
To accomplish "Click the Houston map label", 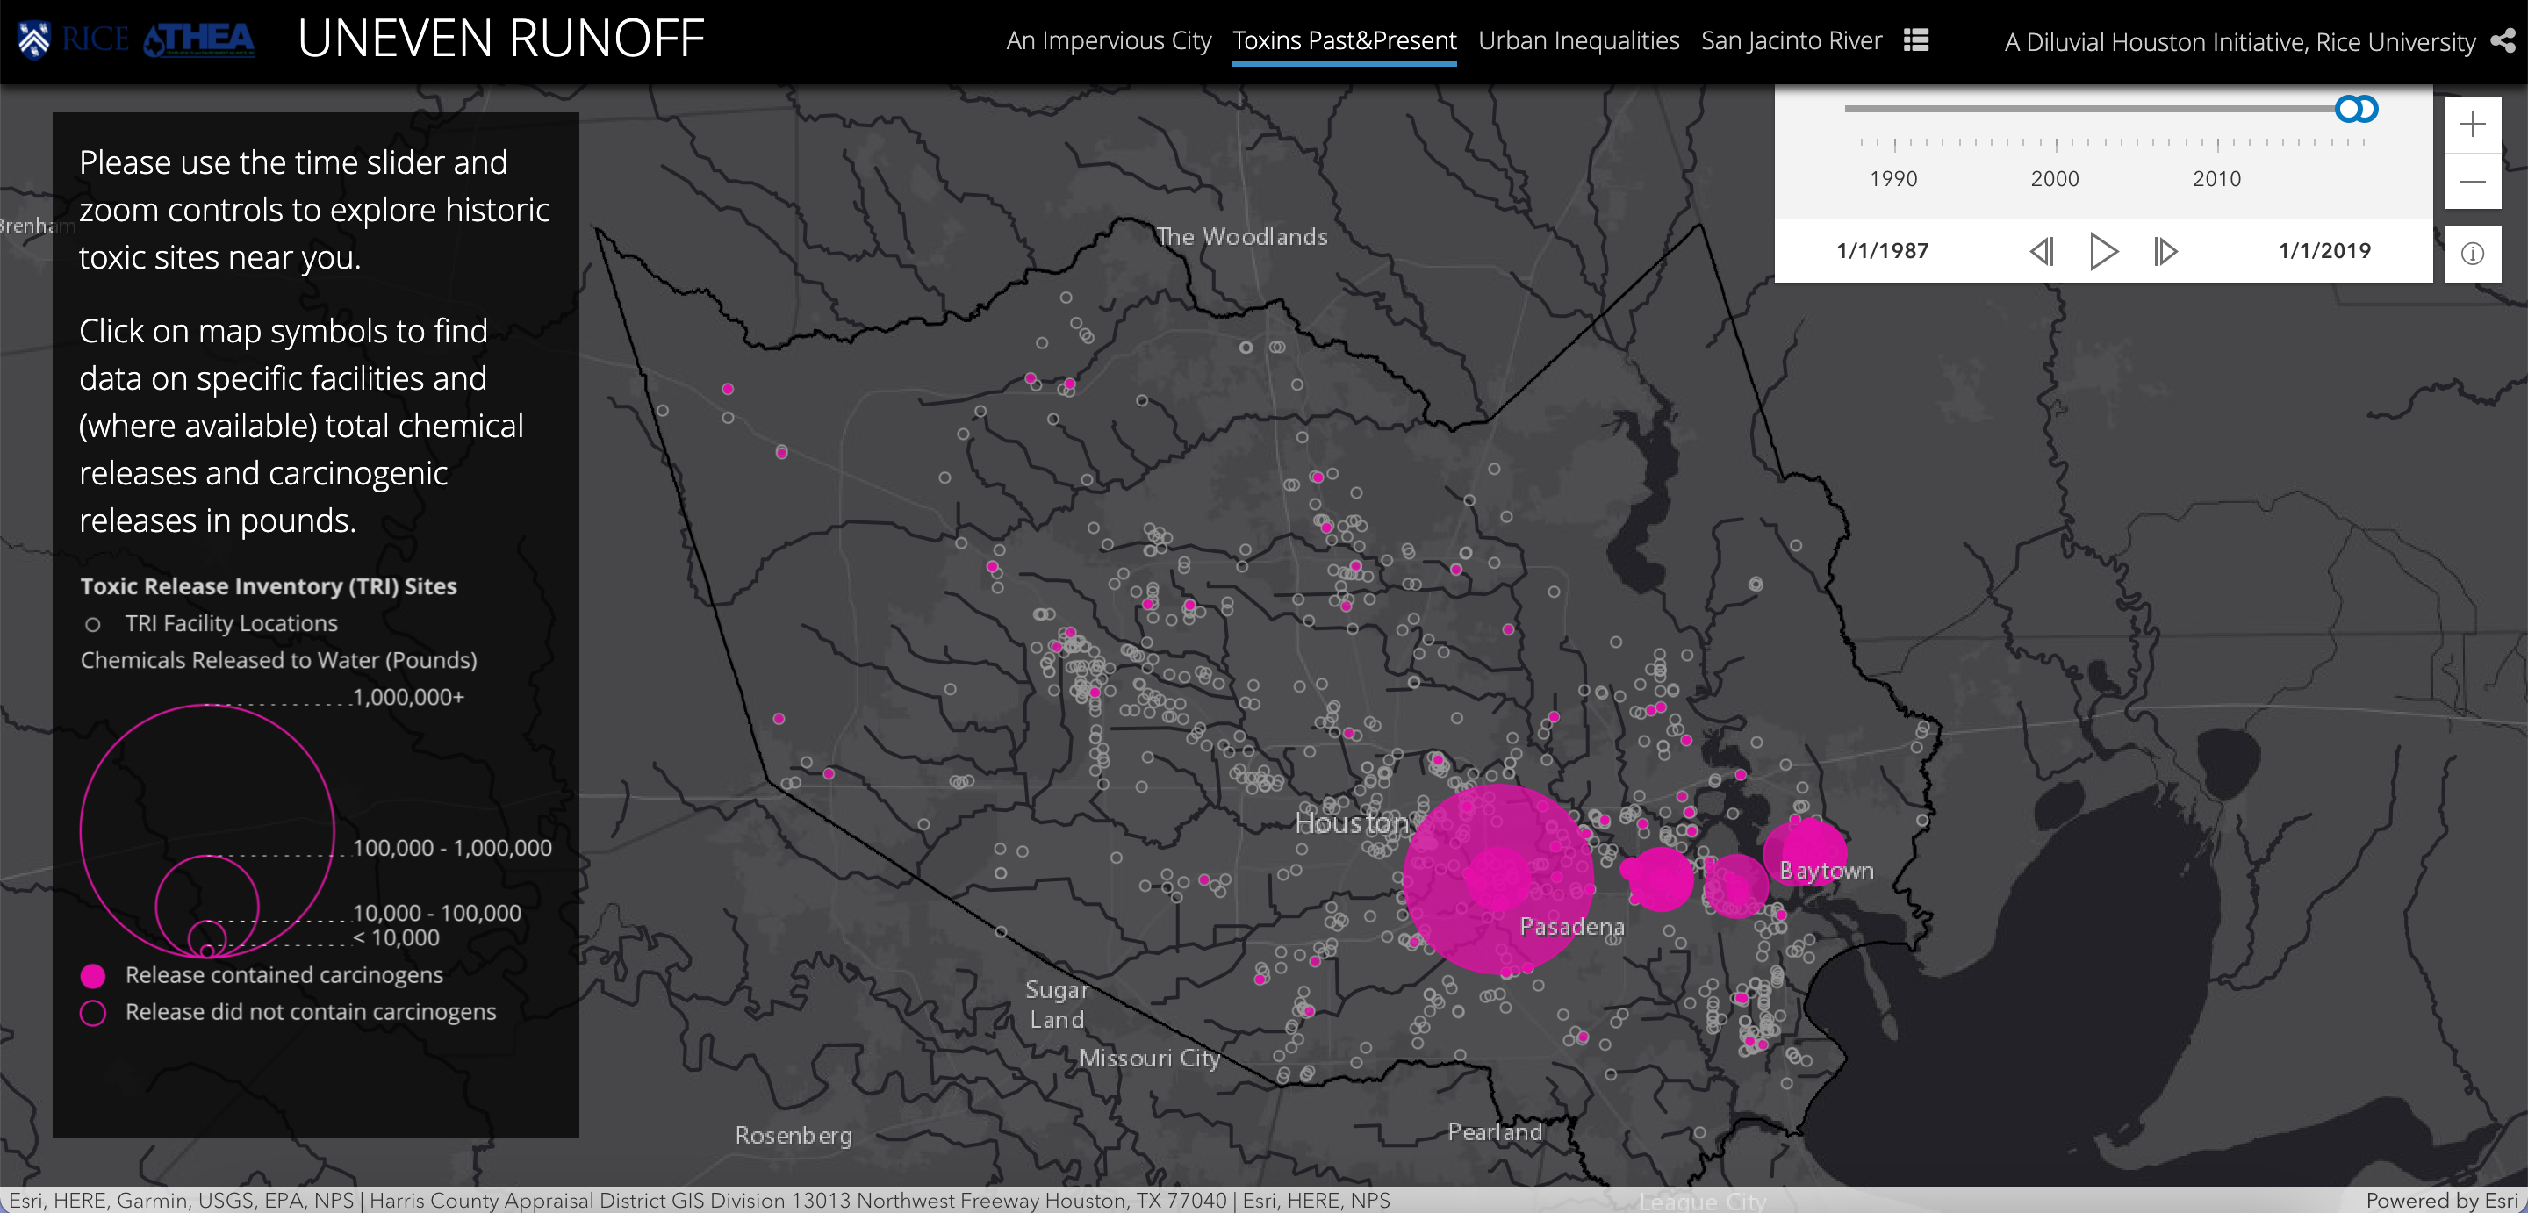I will click(1353, 823).
